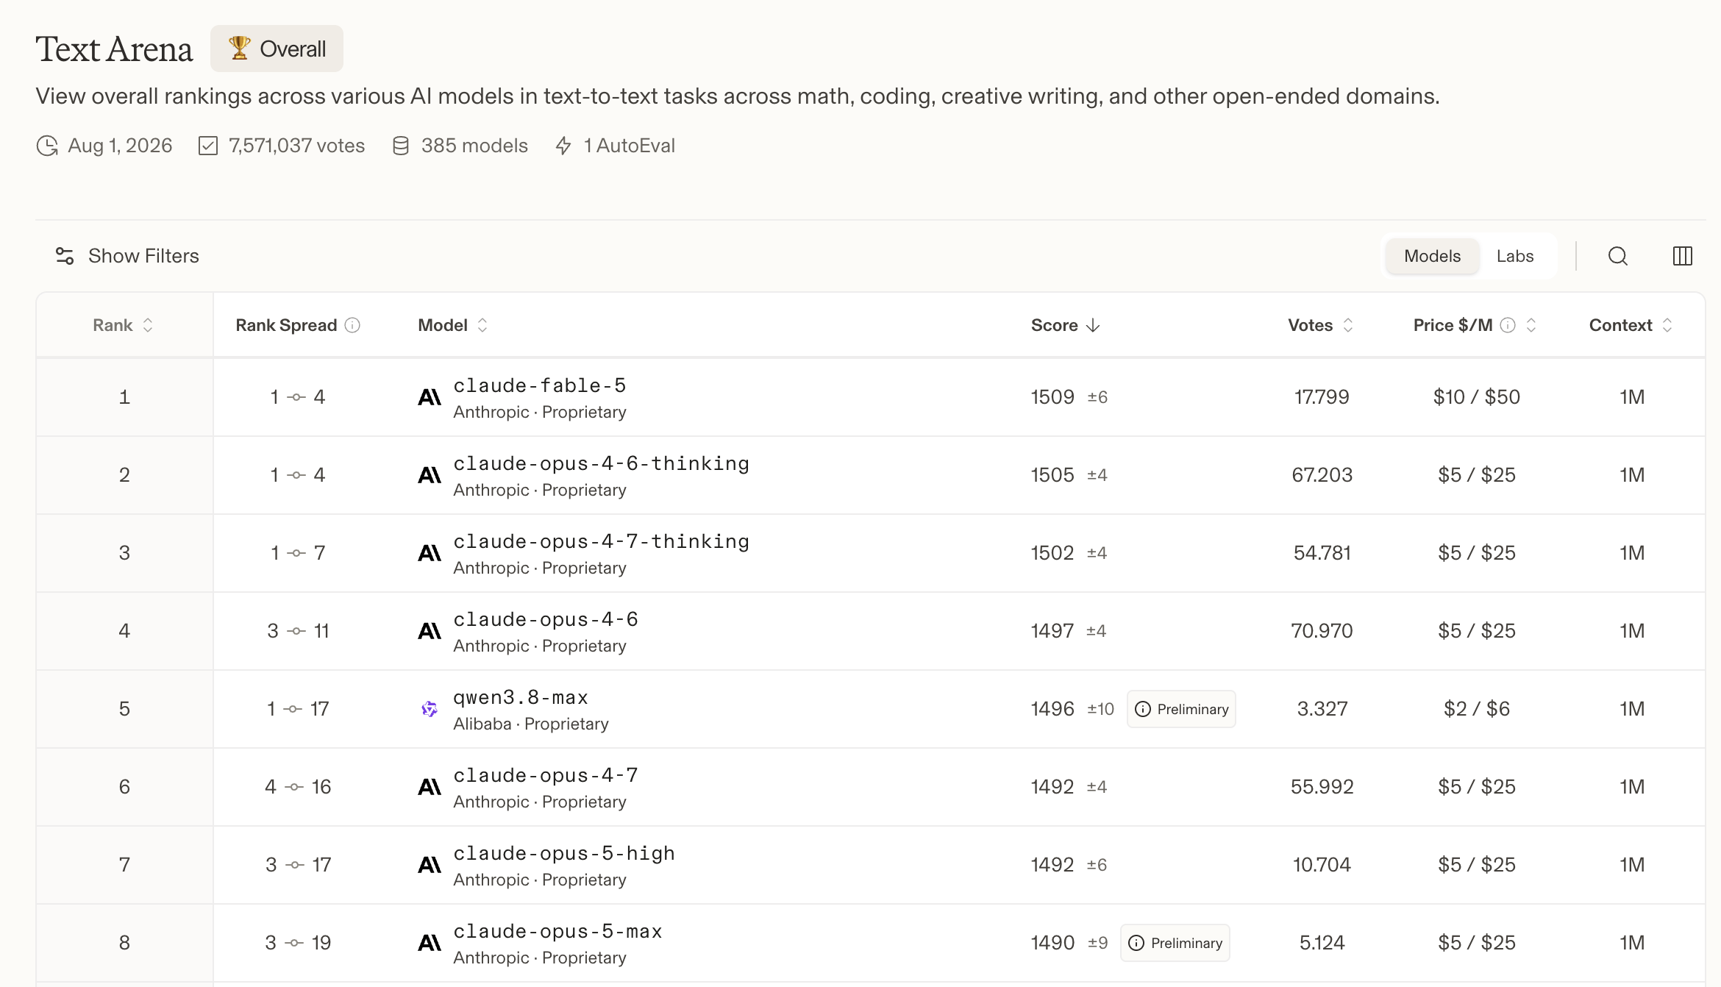Click the 55.992 votes cell
1721x987 pixels.
1322,787
